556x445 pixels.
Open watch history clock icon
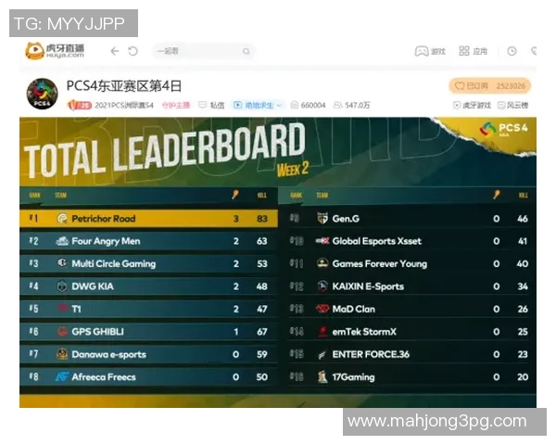click(x=512, y=51)
